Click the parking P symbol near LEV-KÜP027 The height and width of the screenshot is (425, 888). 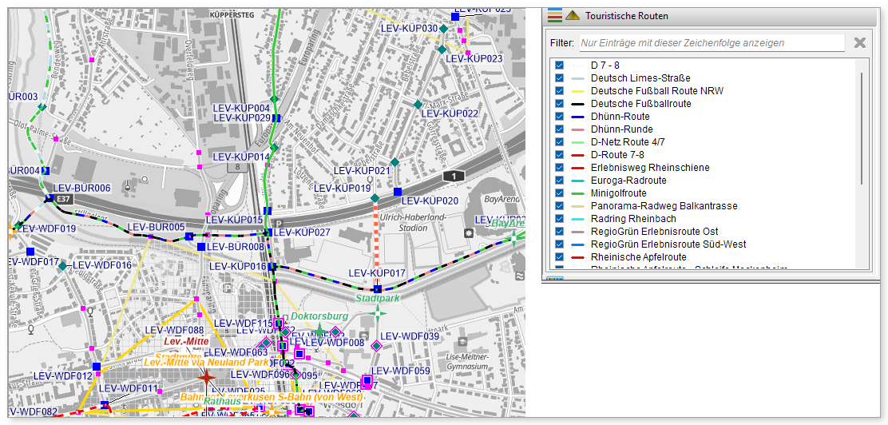click(277, 223)
